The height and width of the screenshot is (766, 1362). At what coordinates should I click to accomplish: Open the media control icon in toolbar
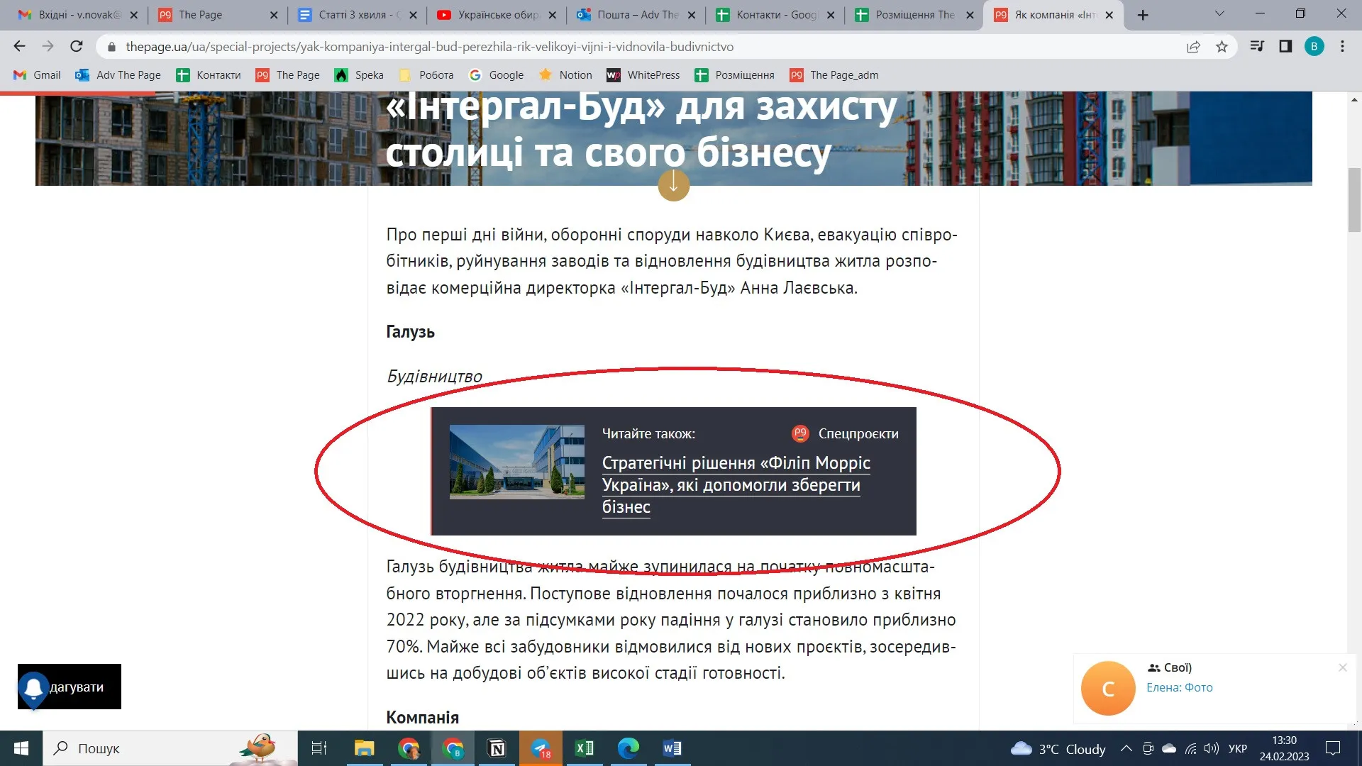(x=1257, y=47)
